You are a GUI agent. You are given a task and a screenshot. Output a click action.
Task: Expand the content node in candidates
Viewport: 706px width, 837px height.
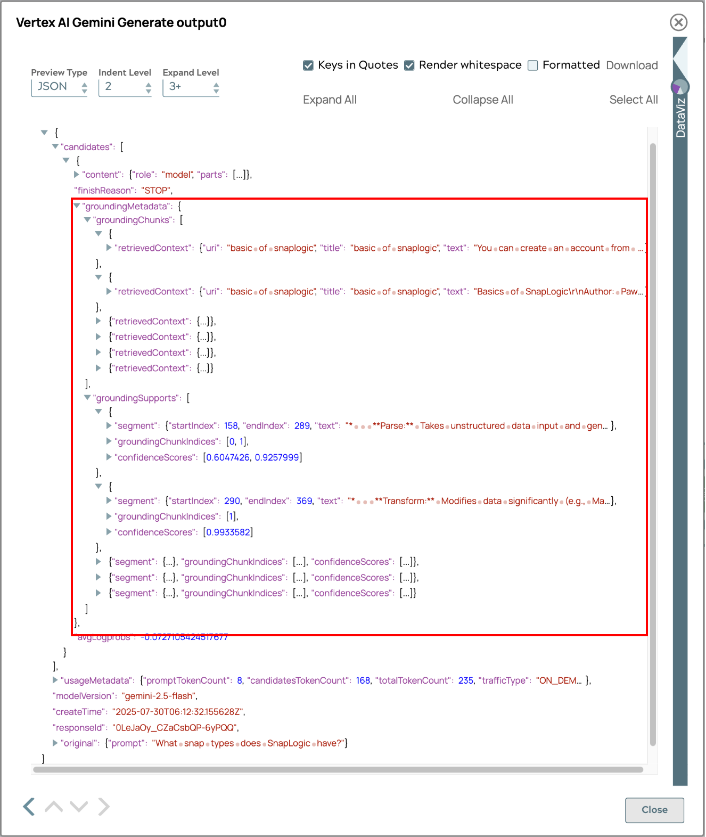click(x=77, y=175)
